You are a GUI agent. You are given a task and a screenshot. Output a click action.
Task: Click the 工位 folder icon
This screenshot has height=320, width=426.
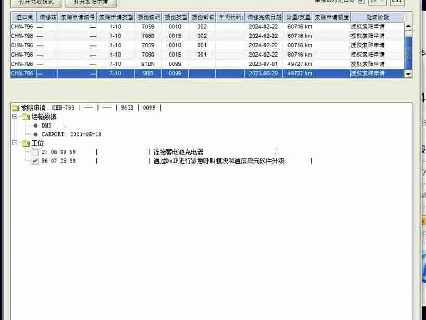pos(26,143)
